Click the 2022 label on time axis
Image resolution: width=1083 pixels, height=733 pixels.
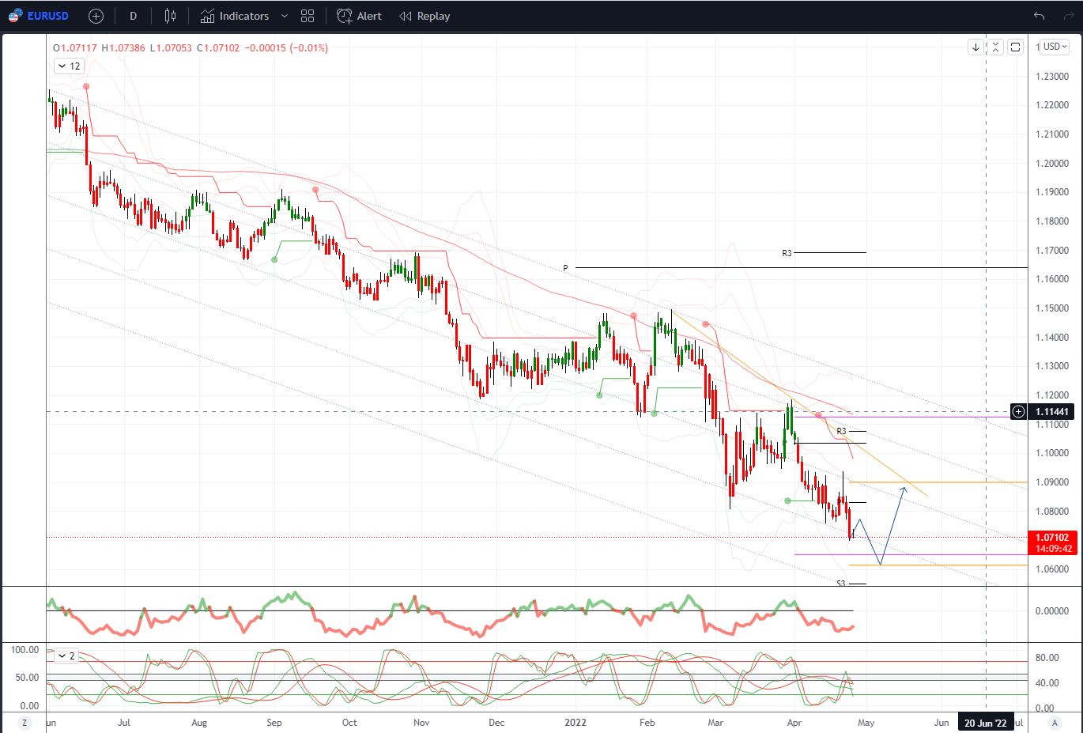(575, 723)
